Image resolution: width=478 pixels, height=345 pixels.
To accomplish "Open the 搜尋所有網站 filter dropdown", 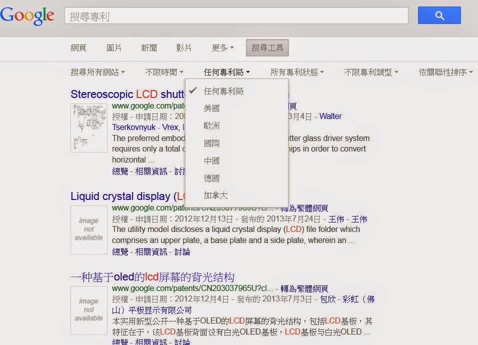I will [98, 72].
